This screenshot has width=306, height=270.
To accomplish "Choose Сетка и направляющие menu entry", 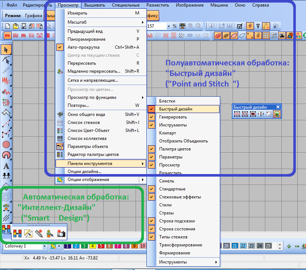I will pyautogui.click(x=101, y=80).
